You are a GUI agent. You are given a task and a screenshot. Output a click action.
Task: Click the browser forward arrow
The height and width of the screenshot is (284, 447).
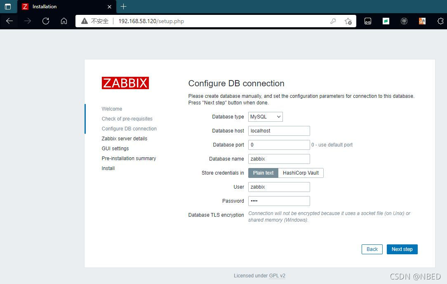point(28,21)
